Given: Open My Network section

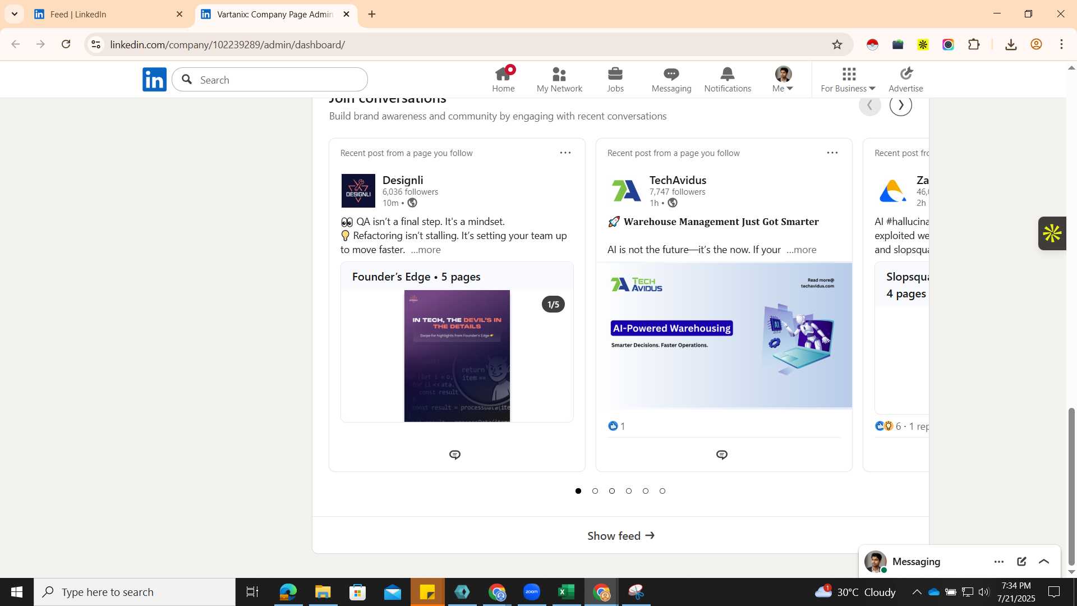Looking at the screenshot, I should point(559,80).
